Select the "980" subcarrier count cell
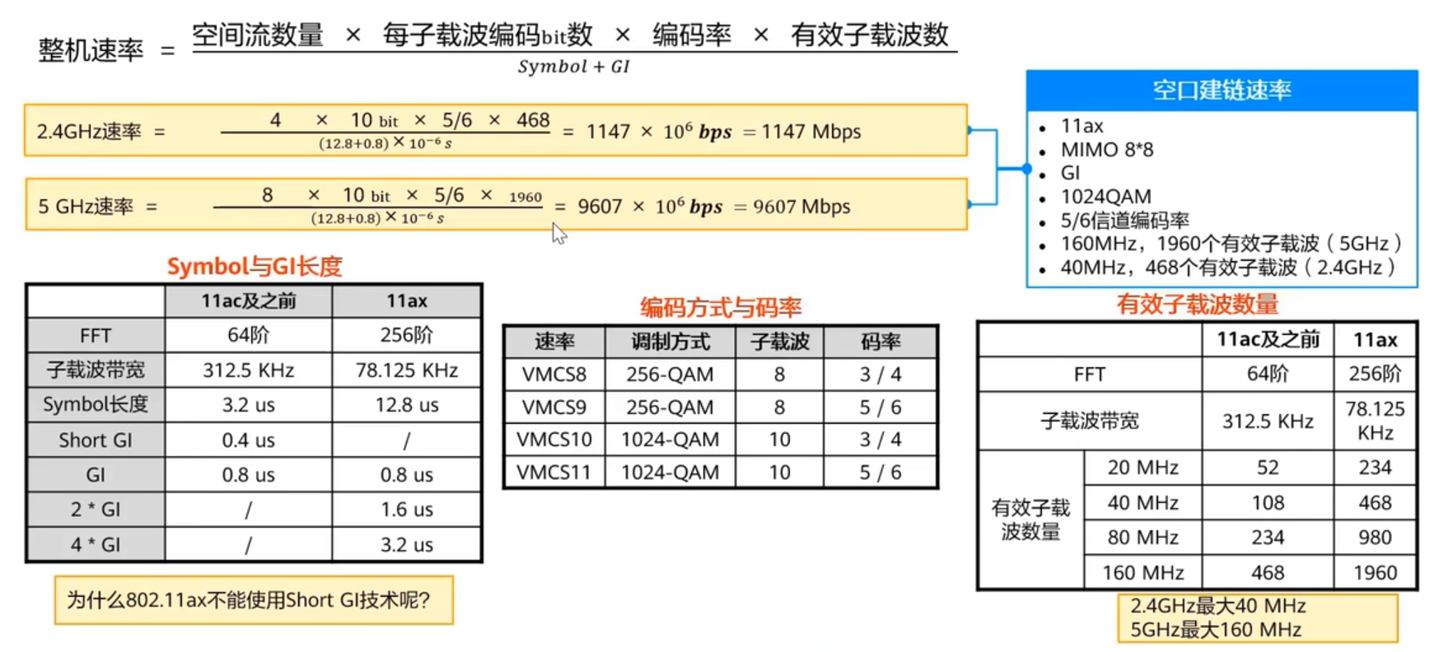The image size is (1448, 652). coord(1376,538)
